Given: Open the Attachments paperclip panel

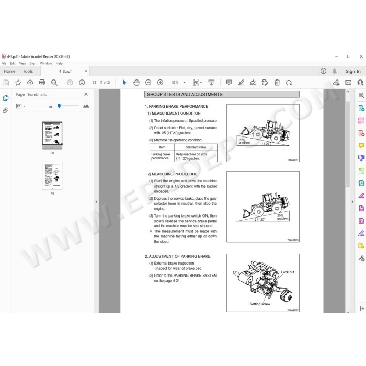Looking at the screenshot, I should 5,110.
